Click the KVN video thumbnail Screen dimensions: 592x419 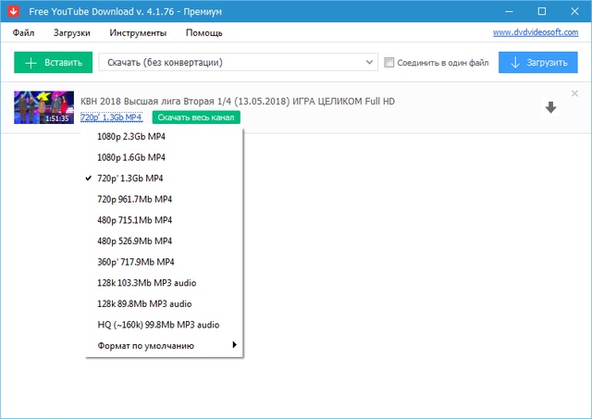43,107
